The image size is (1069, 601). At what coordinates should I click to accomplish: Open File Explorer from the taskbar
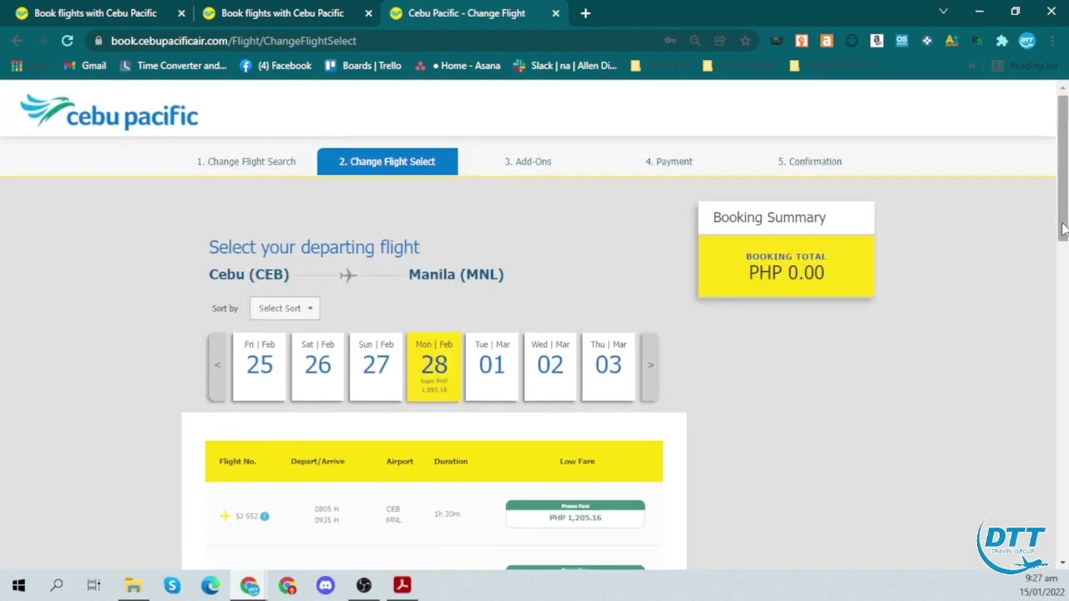click(x=134, y=585)
